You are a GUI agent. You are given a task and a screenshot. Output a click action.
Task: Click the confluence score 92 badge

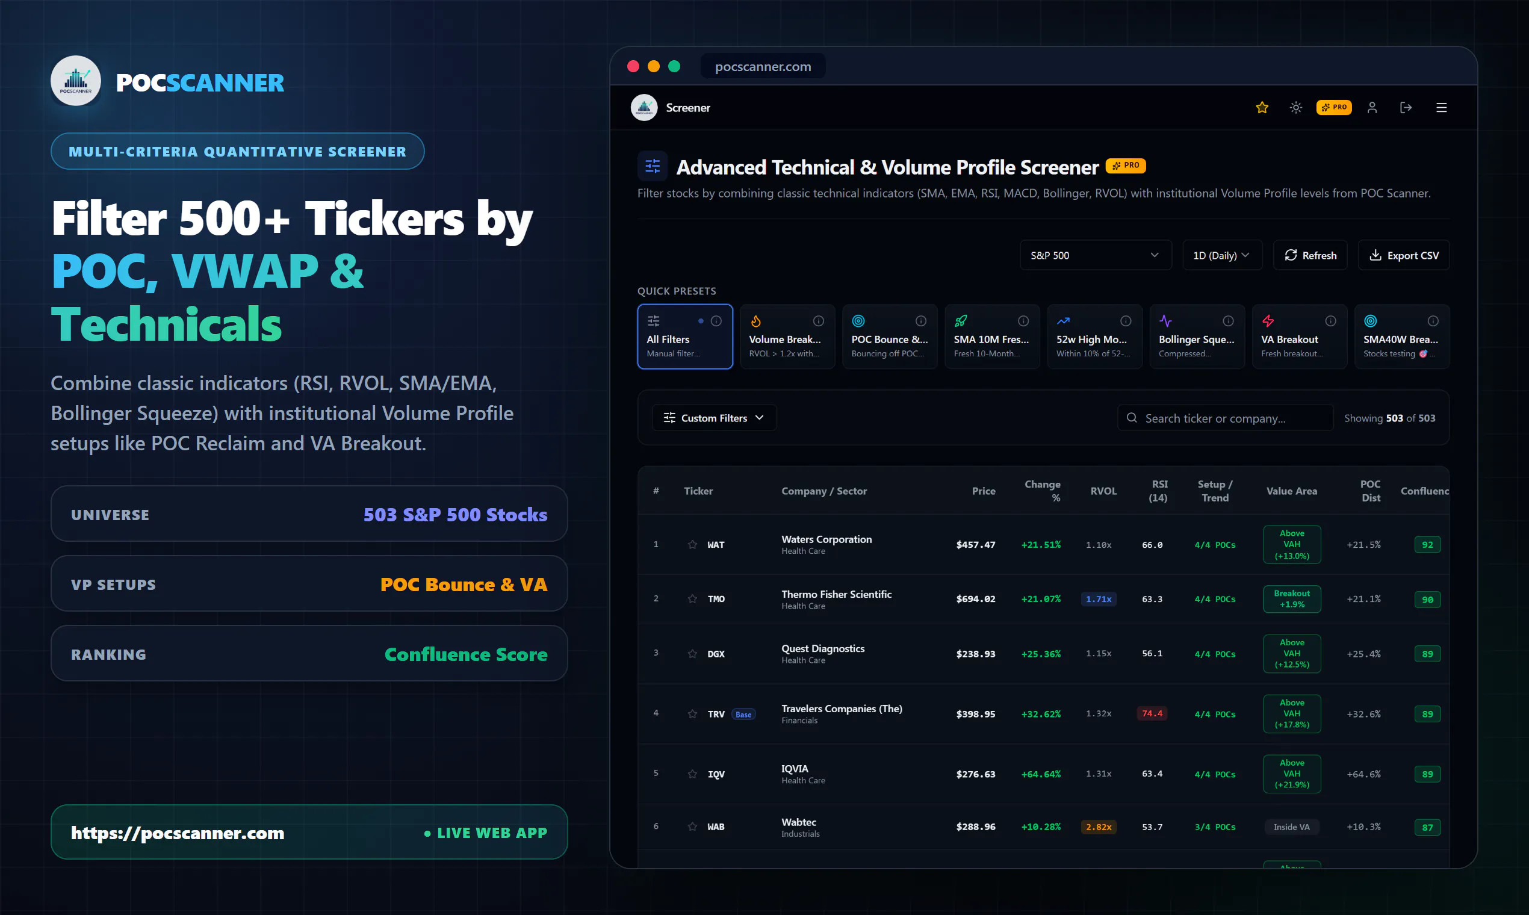click(1427, 544)
